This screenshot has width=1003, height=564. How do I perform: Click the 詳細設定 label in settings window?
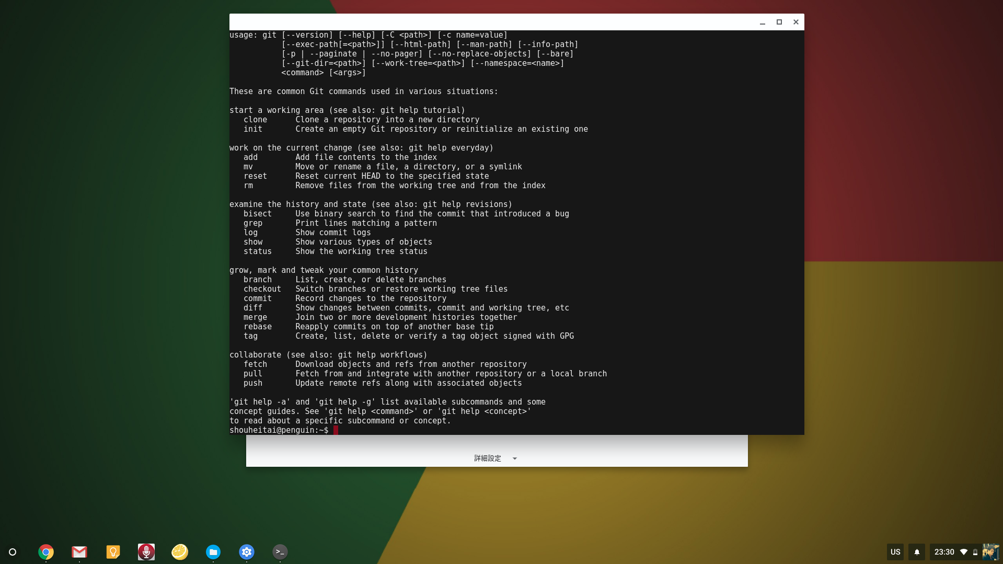tap(488, 458)
